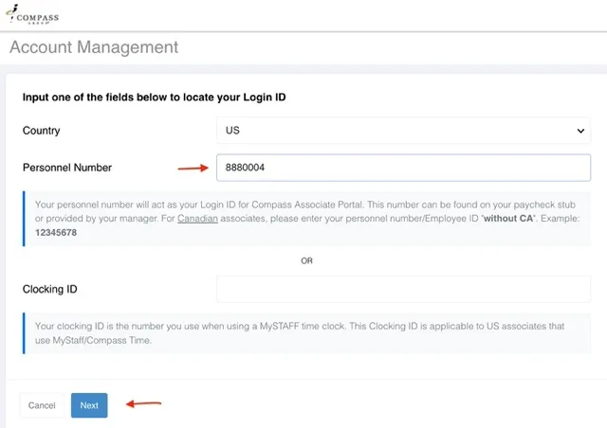Click the blue Next button
Screen dimensions: 607x428
click(89, 405)
